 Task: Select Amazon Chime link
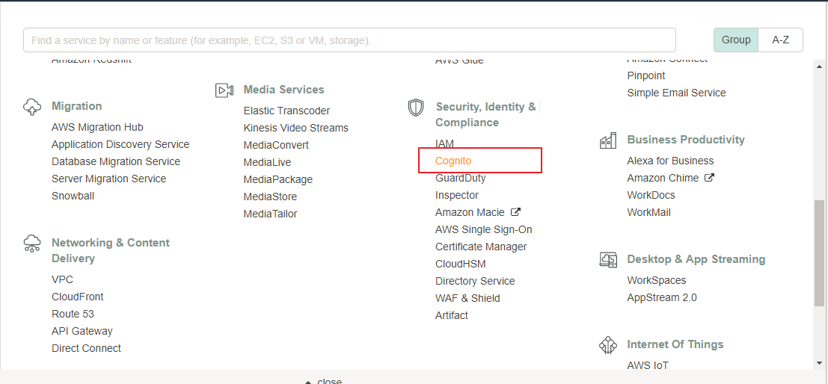point(663,178)
